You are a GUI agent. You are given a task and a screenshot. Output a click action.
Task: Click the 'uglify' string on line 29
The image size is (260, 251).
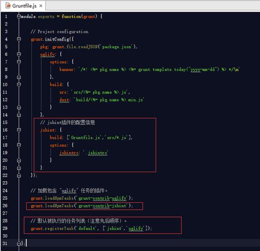[x=136, y=228]
